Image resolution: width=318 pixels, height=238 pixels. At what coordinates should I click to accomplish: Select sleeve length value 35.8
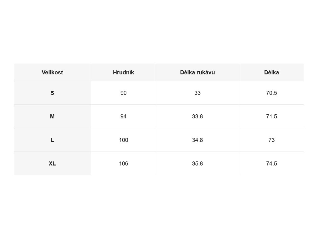coord(197,164)
